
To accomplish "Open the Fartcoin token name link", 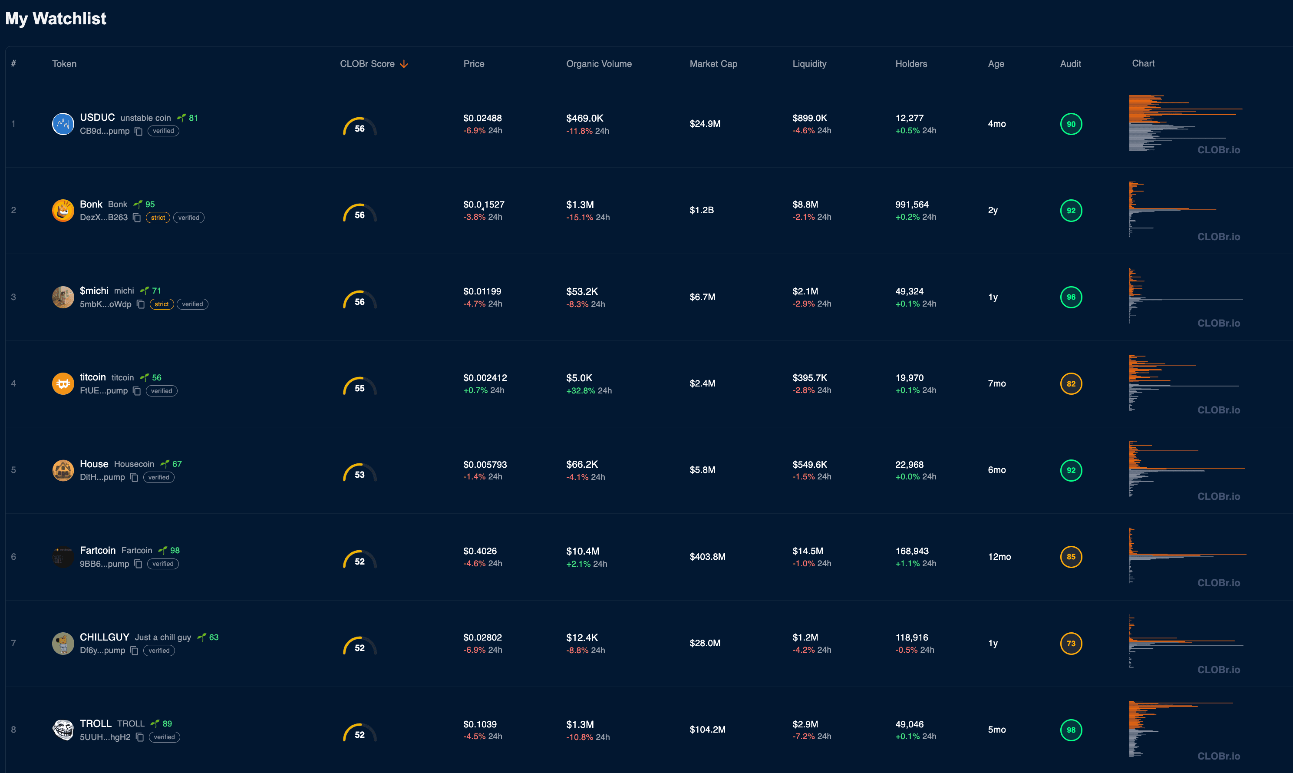I will 98,551.
